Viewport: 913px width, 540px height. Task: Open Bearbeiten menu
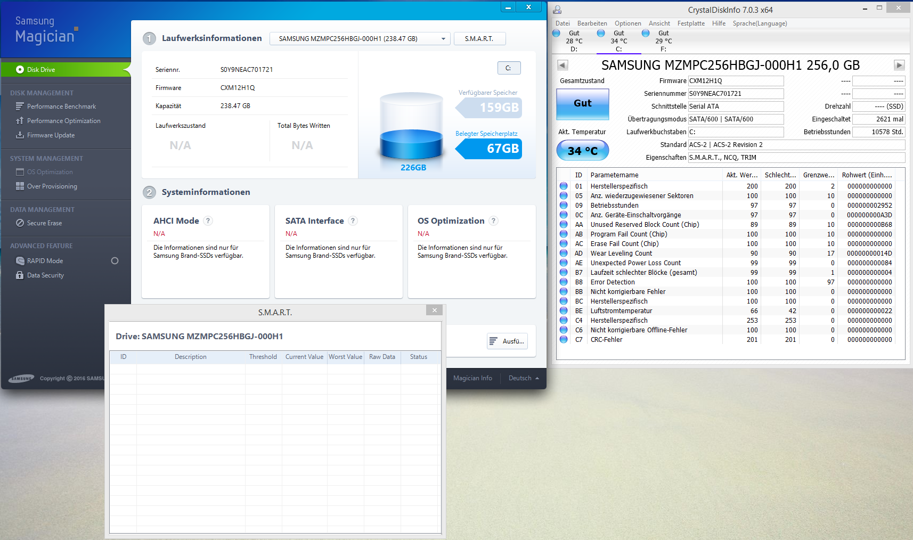pos(592,23)
